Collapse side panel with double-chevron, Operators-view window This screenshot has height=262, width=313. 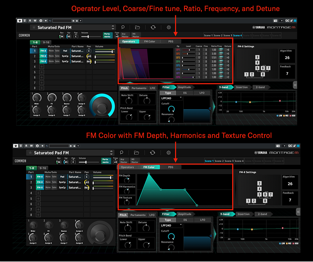(295, 85)
